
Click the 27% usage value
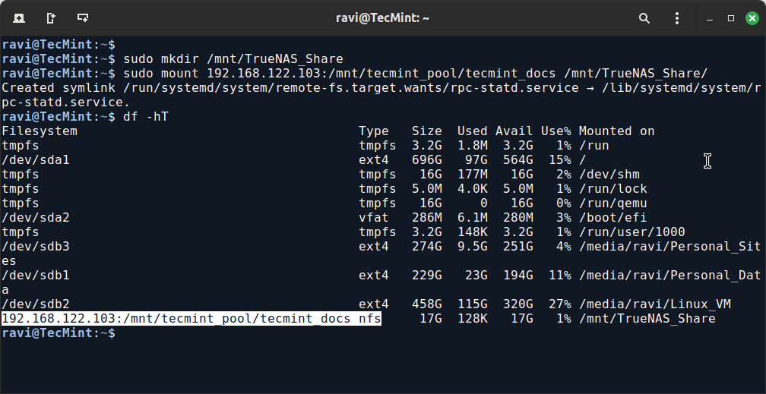[x=559, y=304]
